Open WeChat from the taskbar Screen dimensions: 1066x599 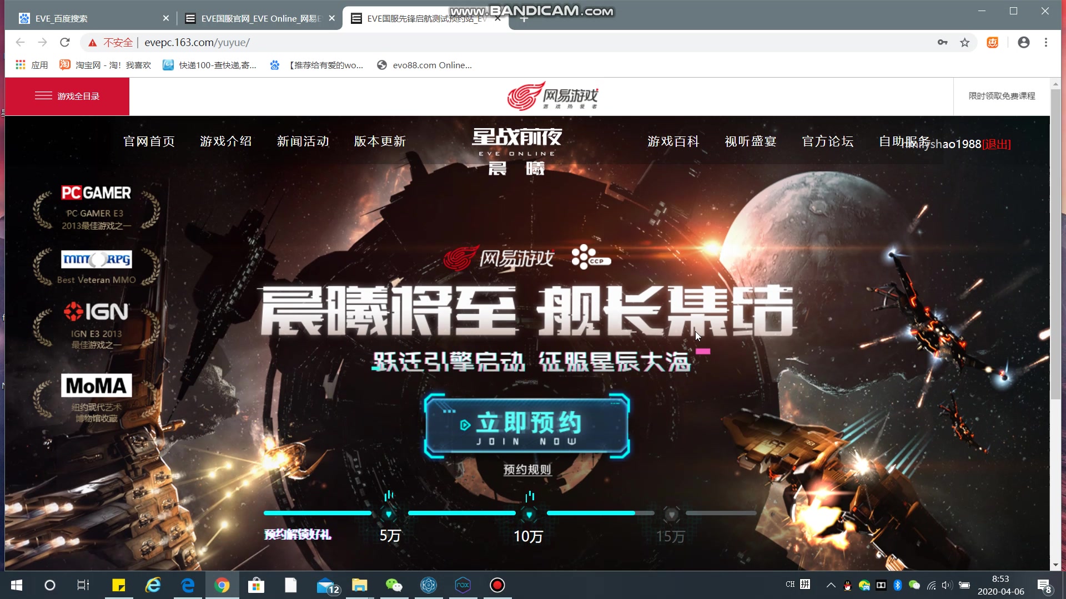[394, 585]
